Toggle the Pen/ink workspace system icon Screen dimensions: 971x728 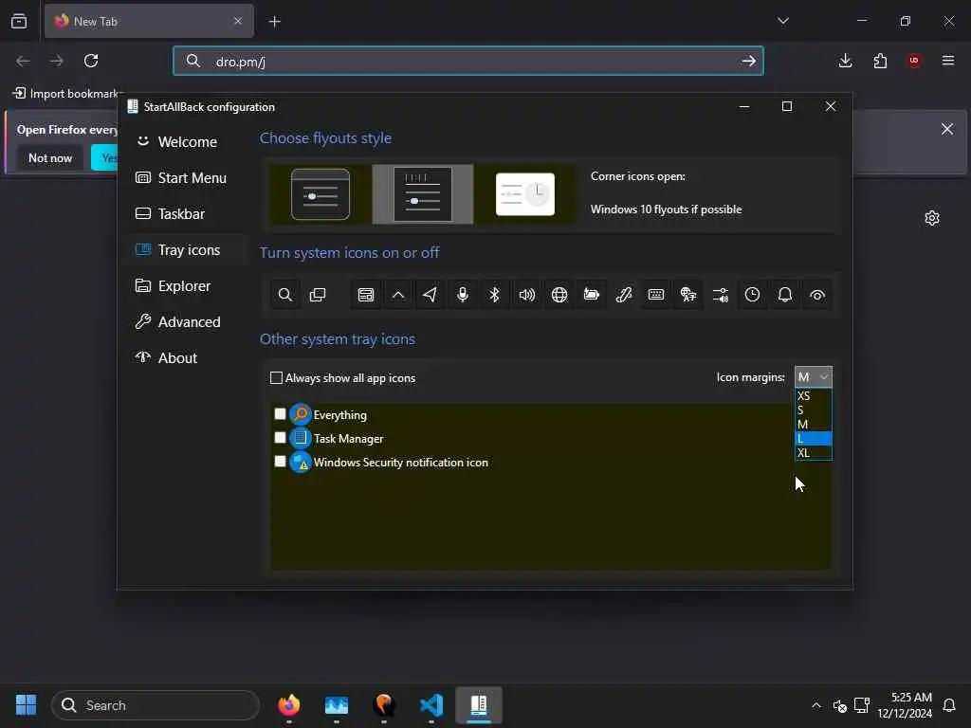click(x=624, y=295)
